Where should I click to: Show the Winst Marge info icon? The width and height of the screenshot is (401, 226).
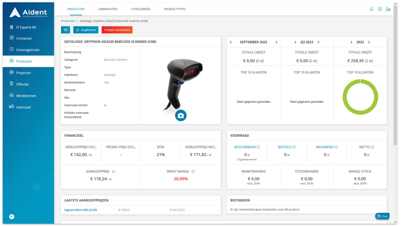point(193,171)
